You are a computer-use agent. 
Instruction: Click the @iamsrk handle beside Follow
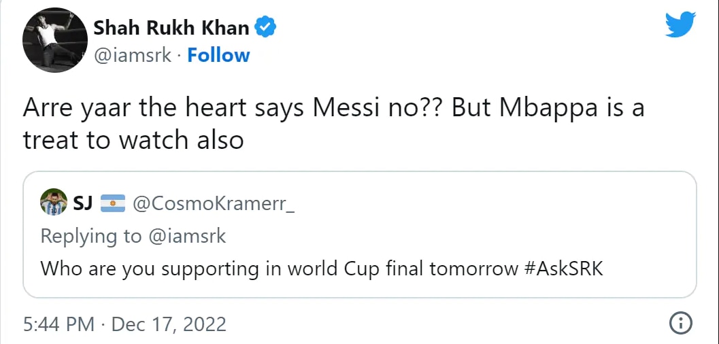pyautogui.click(x=132, y=55)
